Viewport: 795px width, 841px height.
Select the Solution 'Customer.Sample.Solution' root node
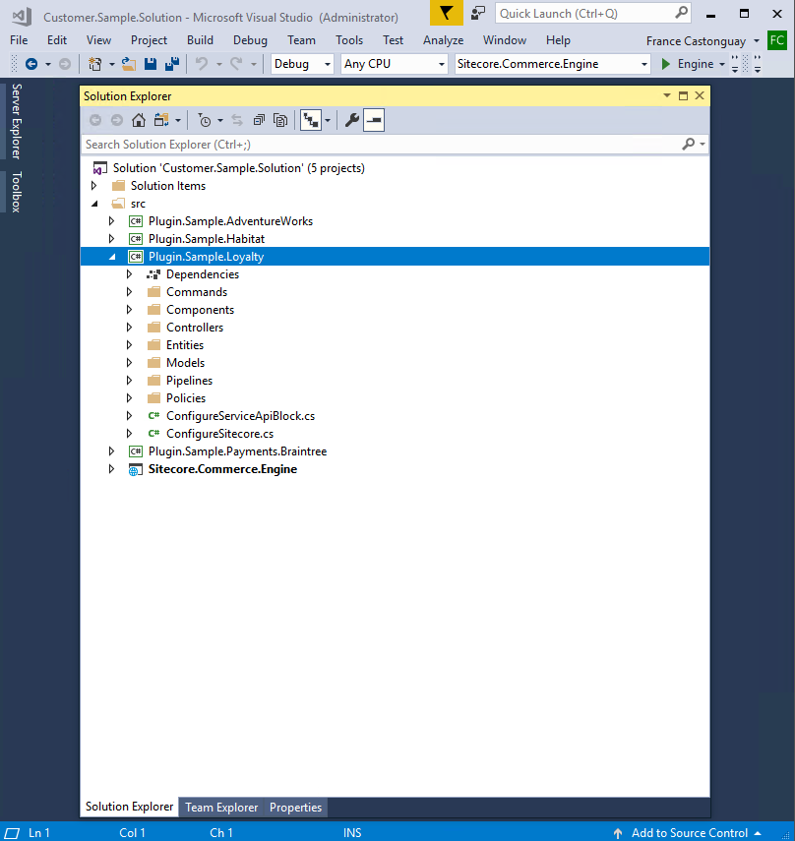coord(239,168)
